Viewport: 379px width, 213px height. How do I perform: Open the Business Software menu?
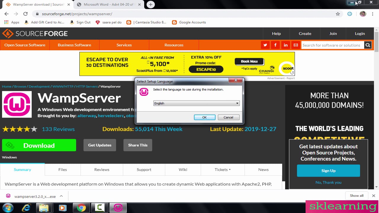(74, 45)
